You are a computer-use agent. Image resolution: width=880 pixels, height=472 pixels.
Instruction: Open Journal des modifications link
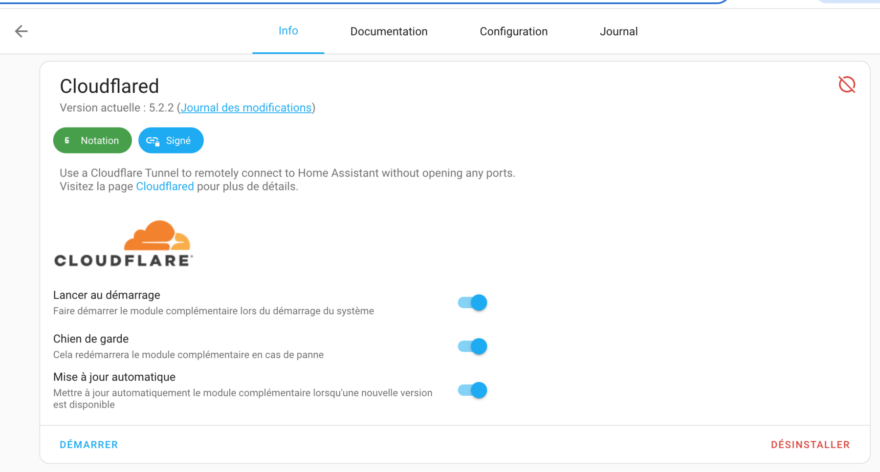point(246,107)
